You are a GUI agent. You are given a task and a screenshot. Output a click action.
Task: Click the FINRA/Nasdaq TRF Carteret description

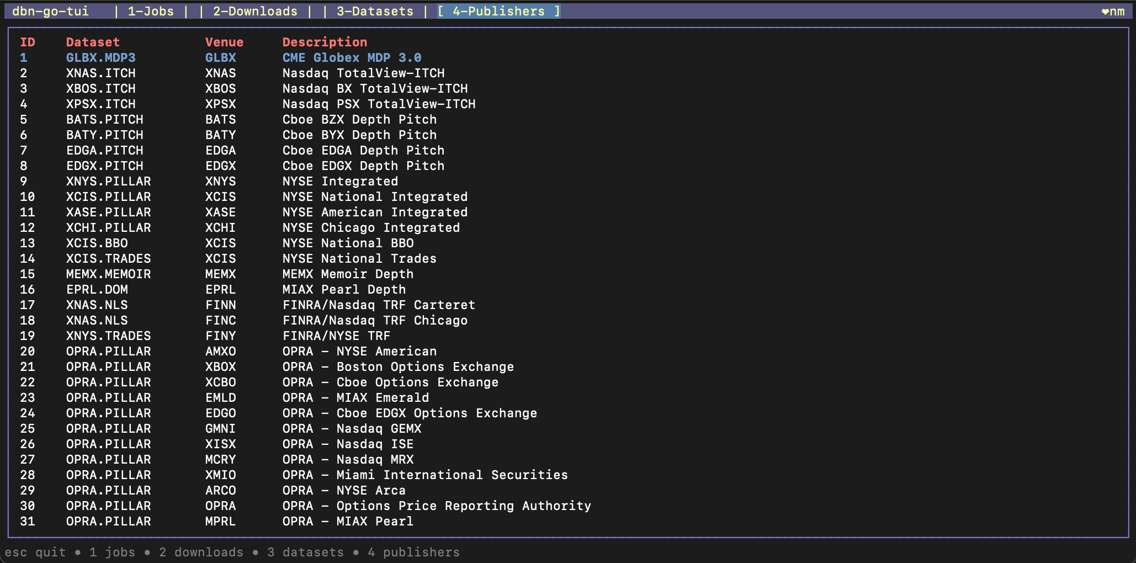click(379, 305)
